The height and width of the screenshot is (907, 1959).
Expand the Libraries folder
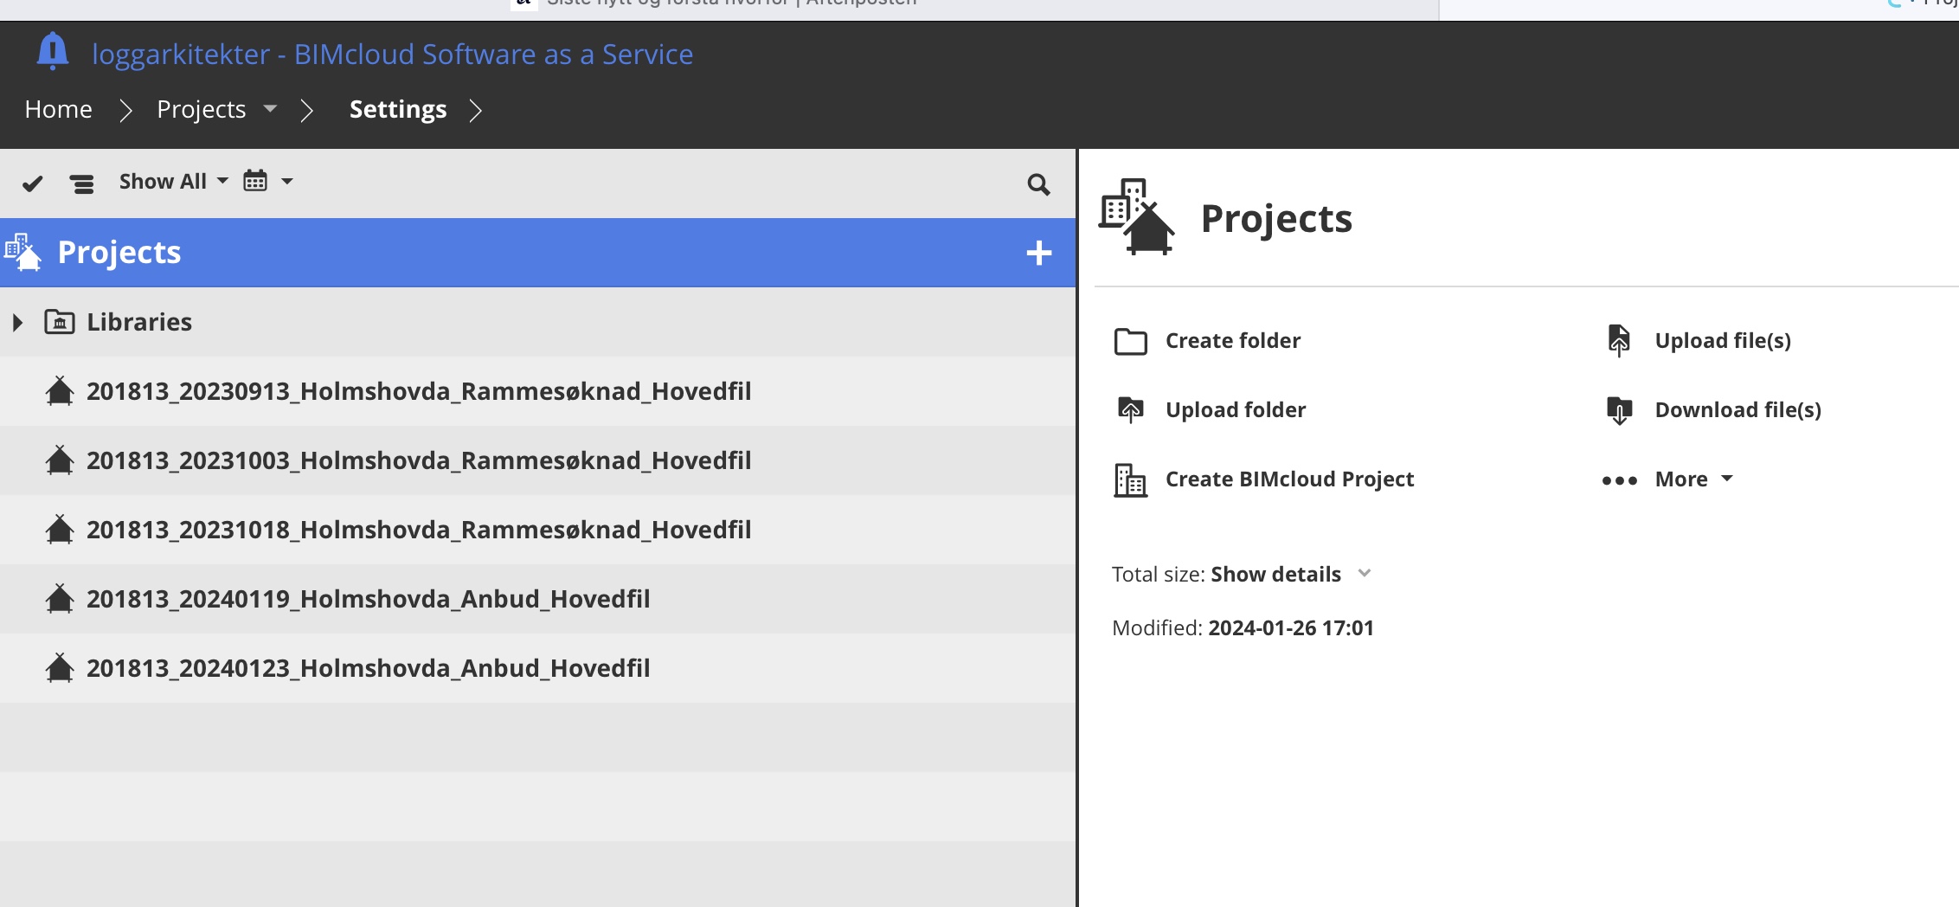point(17,323)
